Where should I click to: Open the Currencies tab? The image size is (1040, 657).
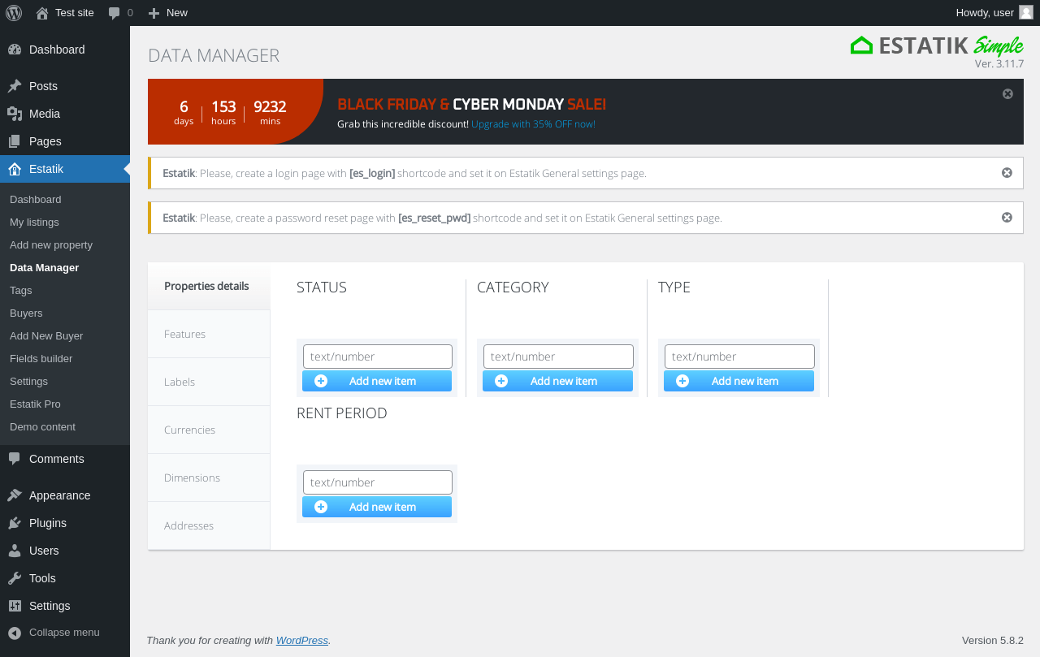[x=209, y=430]
